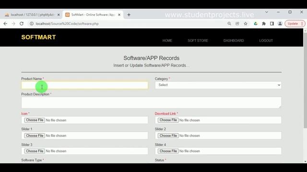Toggle the browser side panel icon
Viewport: 307px width, 172px height.
coord(272,23)
